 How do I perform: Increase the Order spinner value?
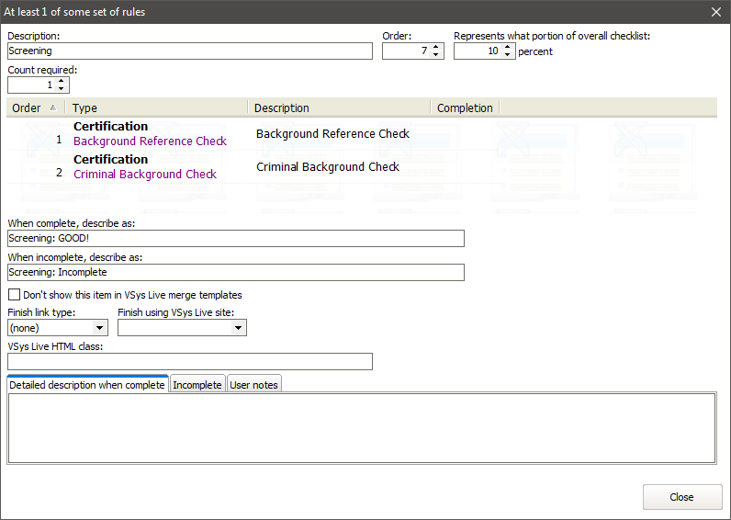pyautogui.click(x=436, y=47)
